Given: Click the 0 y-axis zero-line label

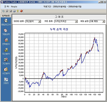Looking at the screenshot, I should coord(23,79).
